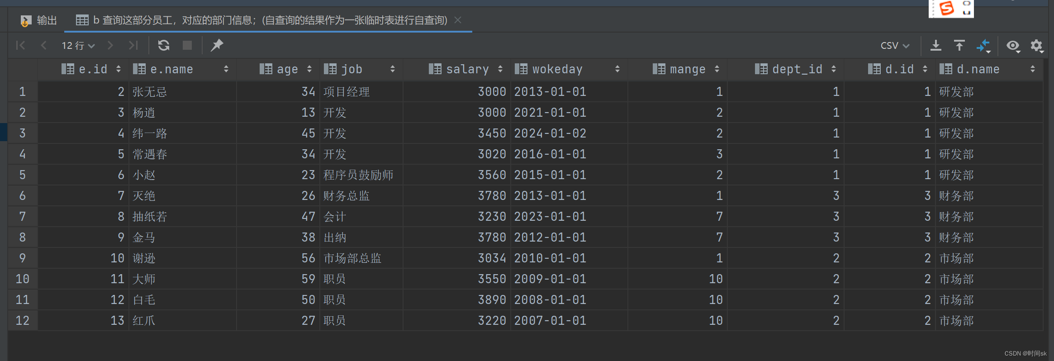
Task: Open compare data blue arrows icon
Action: tap(983, 45)
